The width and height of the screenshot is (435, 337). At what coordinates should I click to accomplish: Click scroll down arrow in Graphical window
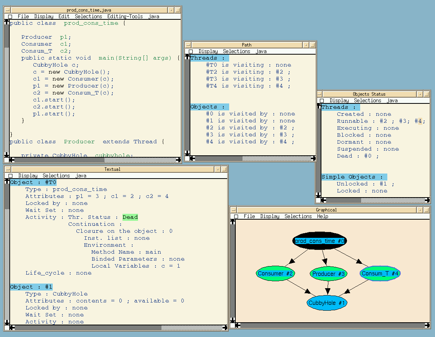pos(233,320)
